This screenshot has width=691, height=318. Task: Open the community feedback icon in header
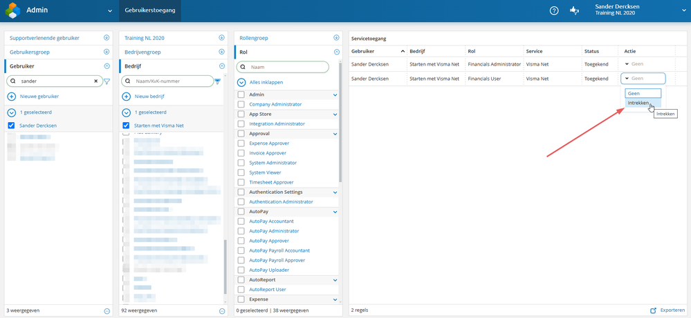coord(573,10)
